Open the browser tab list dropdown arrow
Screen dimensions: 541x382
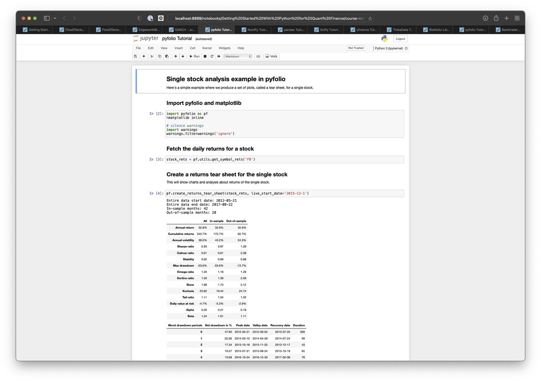[x=55, y=18]
